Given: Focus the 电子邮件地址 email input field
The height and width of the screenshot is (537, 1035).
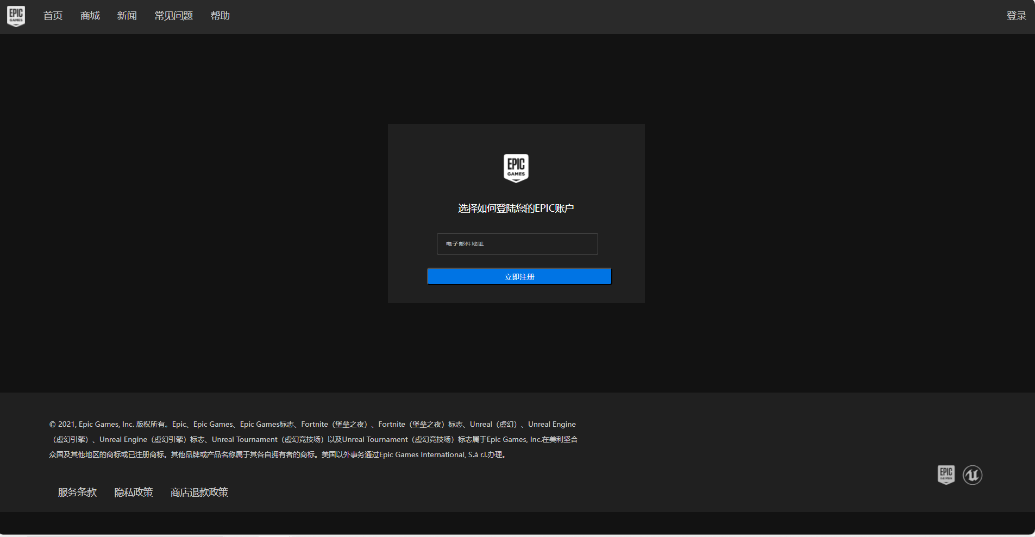Looking at the screenshot, I should (517, 244).
